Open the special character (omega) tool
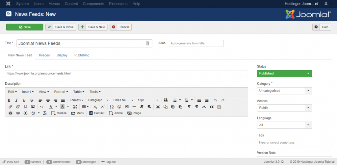Viewport: 337px width, 165px height. [x=112, y=107]
